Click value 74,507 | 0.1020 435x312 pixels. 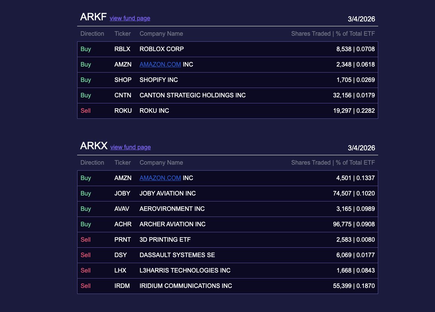[x=354, y=194]
